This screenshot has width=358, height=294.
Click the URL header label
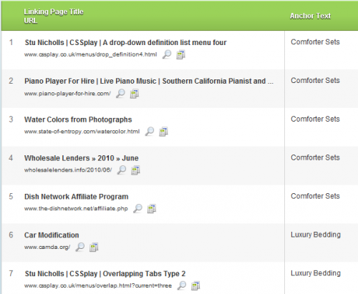point(31,21)
